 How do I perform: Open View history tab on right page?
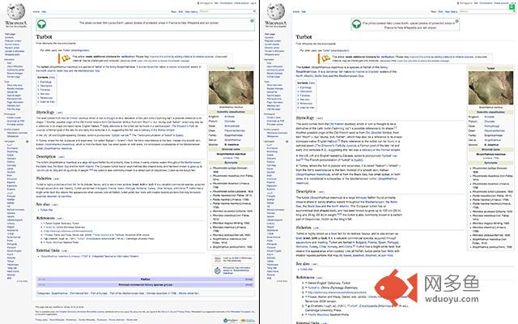point(452,12)
